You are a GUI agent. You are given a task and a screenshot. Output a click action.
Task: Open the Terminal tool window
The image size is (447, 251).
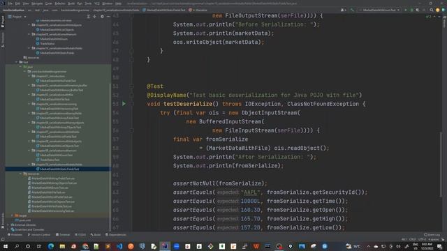63,235
